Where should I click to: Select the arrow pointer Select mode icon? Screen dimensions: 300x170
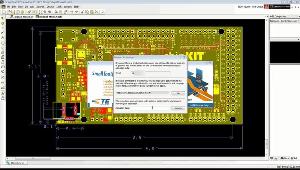click(x=103, y=12)
